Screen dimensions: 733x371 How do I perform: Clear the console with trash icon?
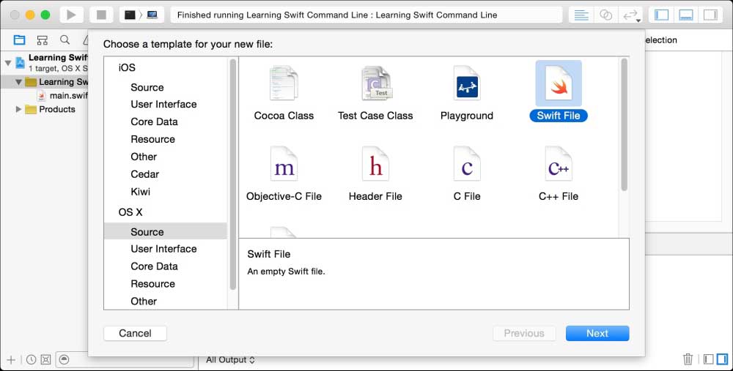(688, 359)
